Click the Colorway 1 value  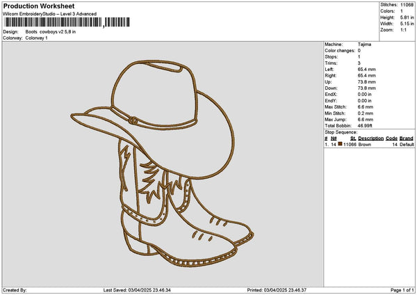(37, 38)
